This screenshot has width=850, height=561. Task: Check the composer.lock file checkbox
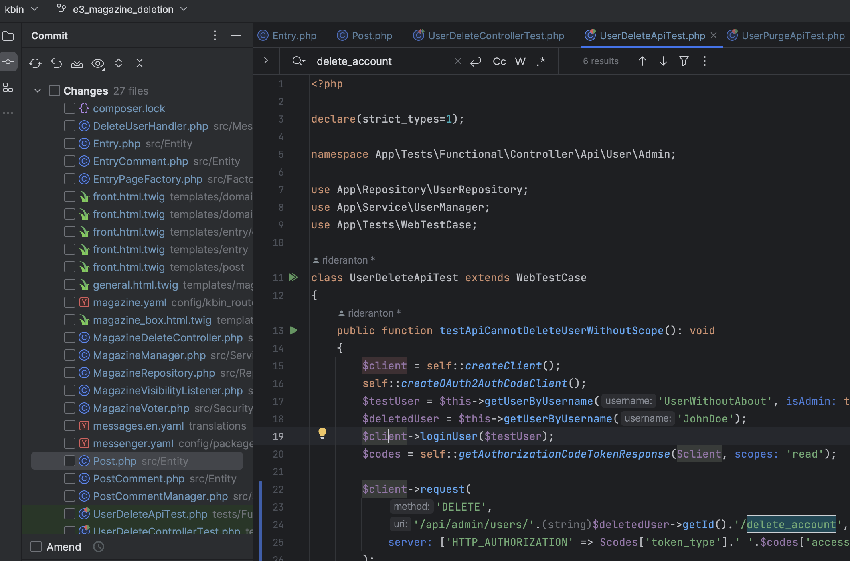[70, 109]
